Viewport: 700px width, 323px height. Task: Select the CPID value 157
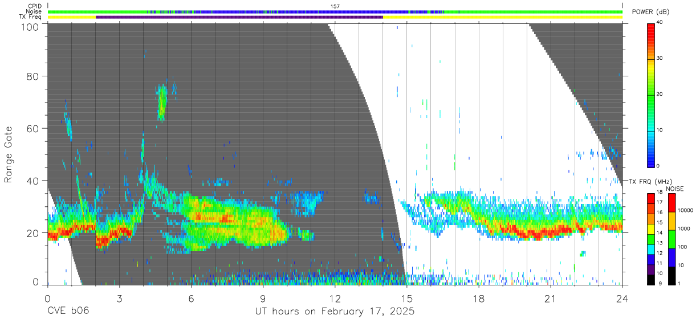point(335,6)
